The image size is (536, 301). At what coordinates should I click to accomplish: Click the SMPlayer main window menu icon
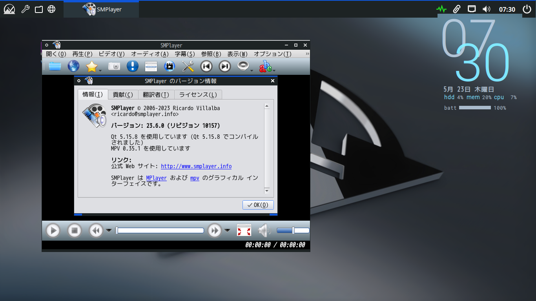[46, 45]
